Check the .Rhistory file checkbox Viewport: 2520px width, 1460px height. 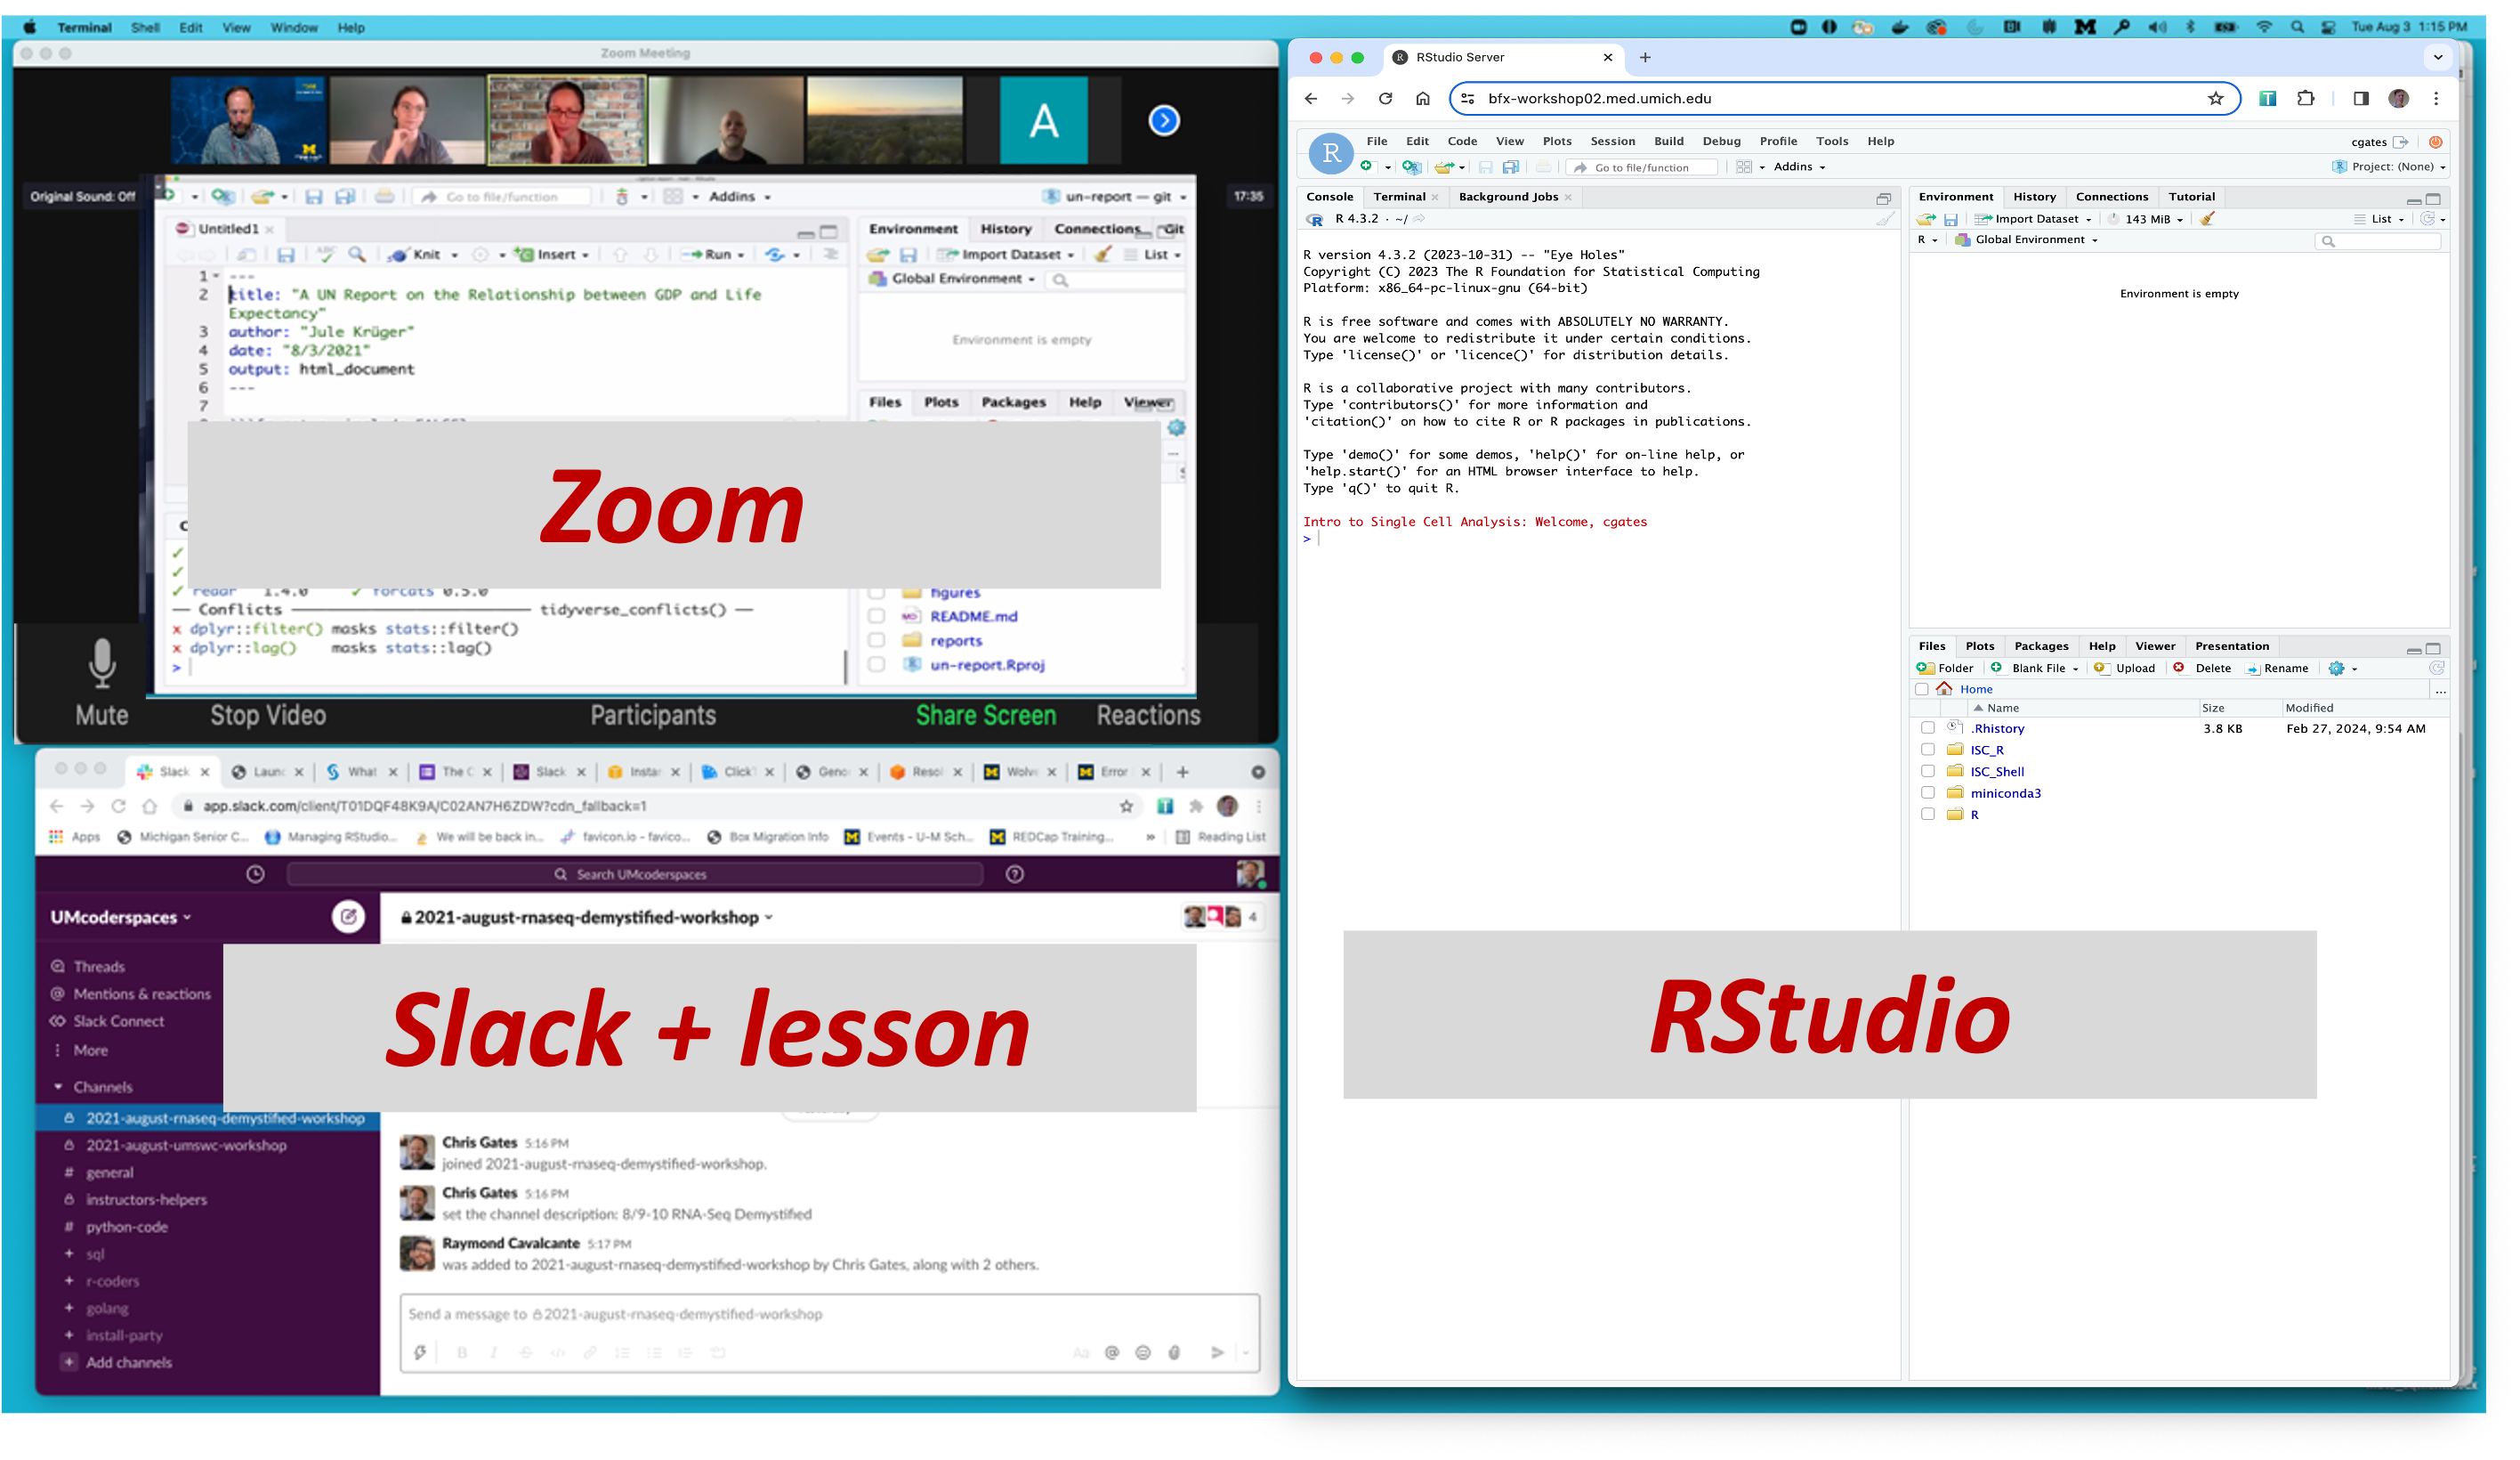[1927, 727]
